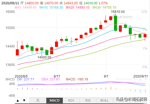Click the 8/17 date axis marker
This screenshot has height=104, width=150.
57,76
